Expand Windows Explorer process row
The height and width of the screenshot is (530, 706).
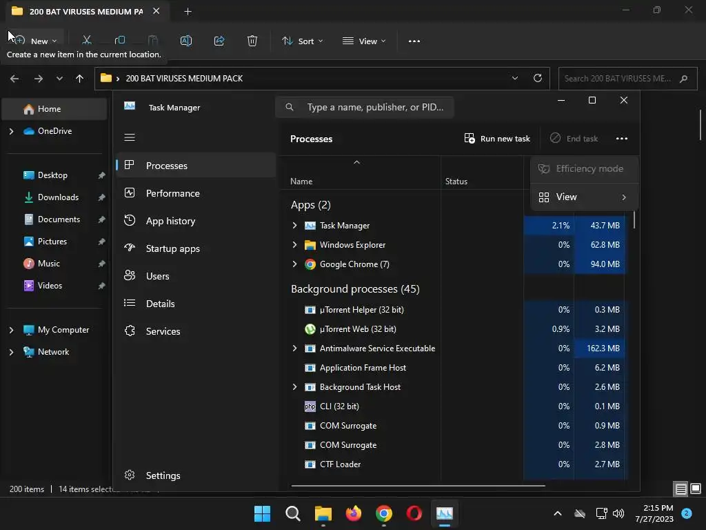point(294,245)
